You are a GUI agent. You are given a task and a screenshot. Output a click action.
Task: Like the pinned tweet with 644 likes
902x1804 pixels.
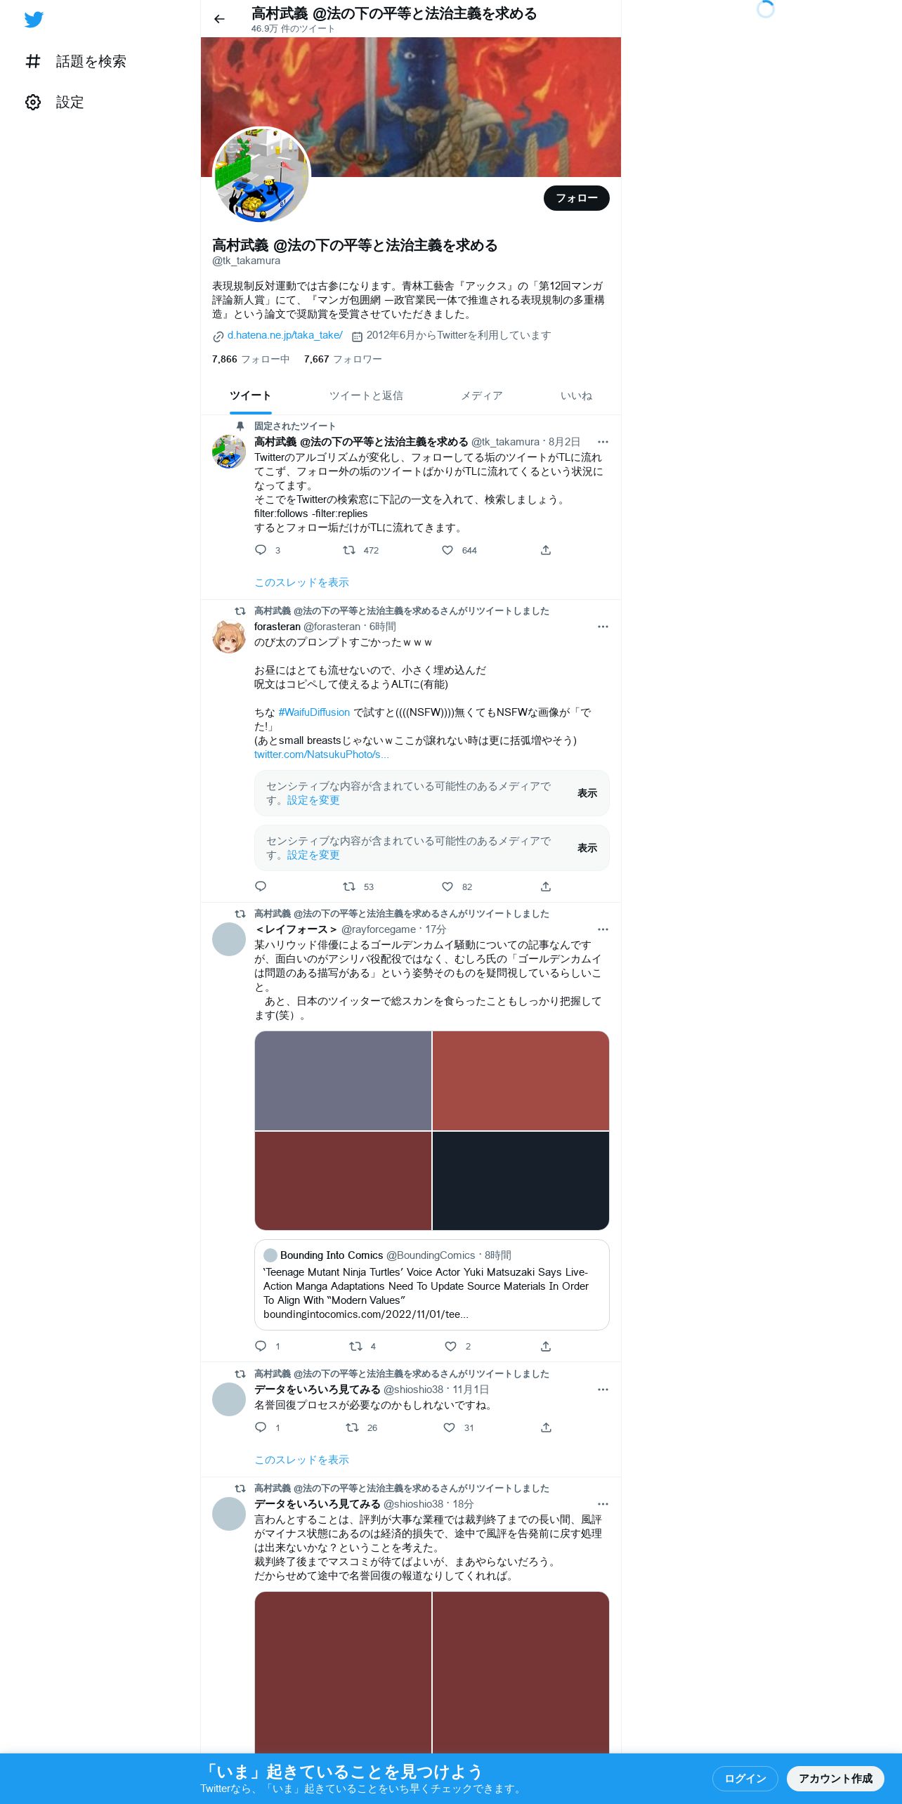pyautogui.click(x=447, y=550)
